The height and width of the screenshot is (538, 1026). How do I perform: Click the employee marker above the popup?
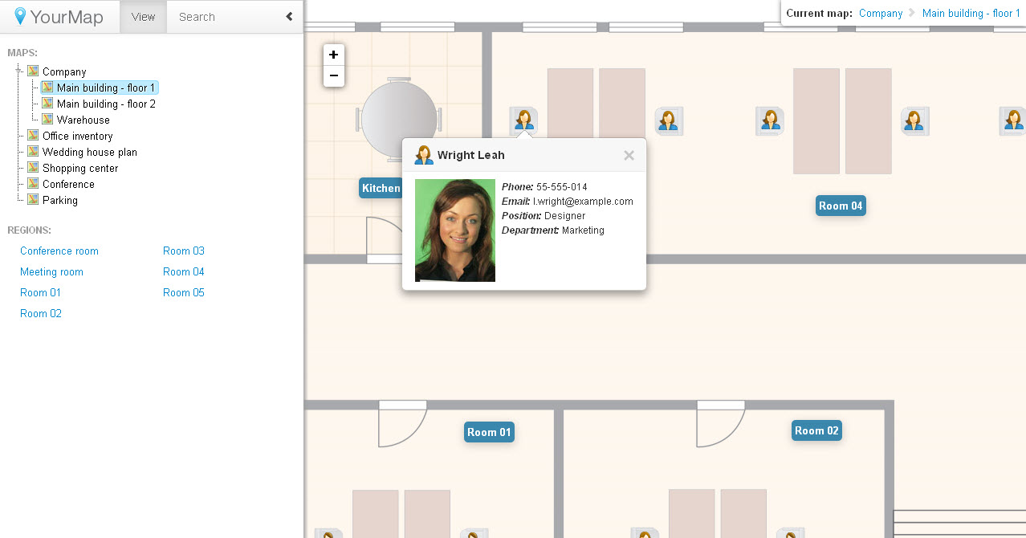coord(523,120)
